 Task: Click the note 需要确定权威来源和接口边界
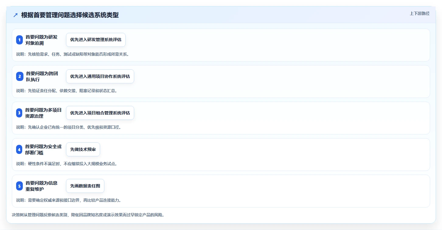pyautogui.click(x=69, y=200)
